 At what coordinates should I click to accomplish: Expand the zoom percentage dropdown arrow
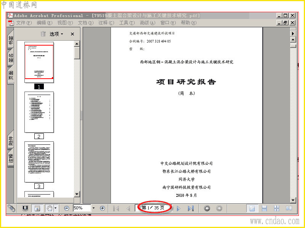pos(93,208)
